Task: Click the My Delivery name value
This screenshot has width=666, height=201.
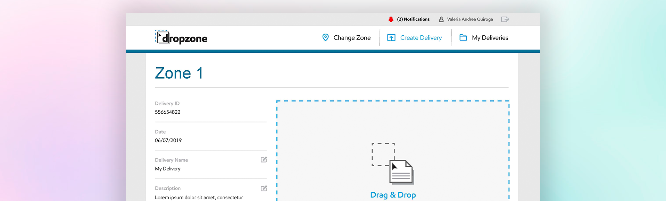Action: click(168, 169)
